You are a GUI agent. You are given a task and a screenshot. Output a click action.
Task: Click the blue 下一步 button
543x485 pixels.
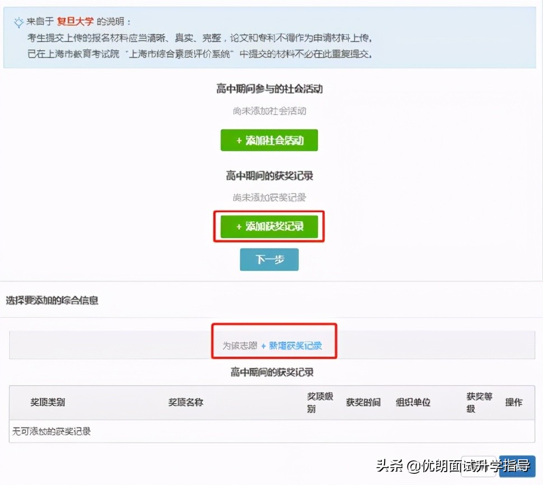(x=269, y=259)
